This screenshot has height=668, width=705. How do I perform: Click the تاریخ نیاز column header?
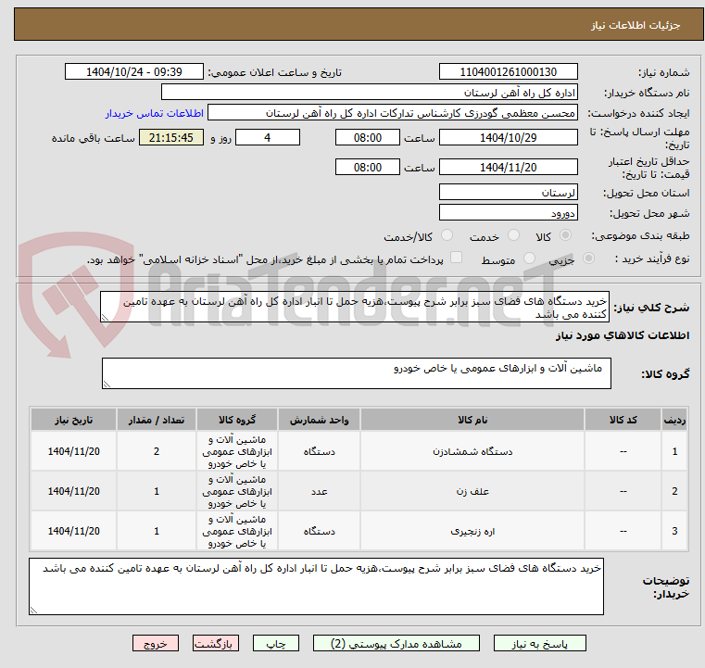pos(74,420)
